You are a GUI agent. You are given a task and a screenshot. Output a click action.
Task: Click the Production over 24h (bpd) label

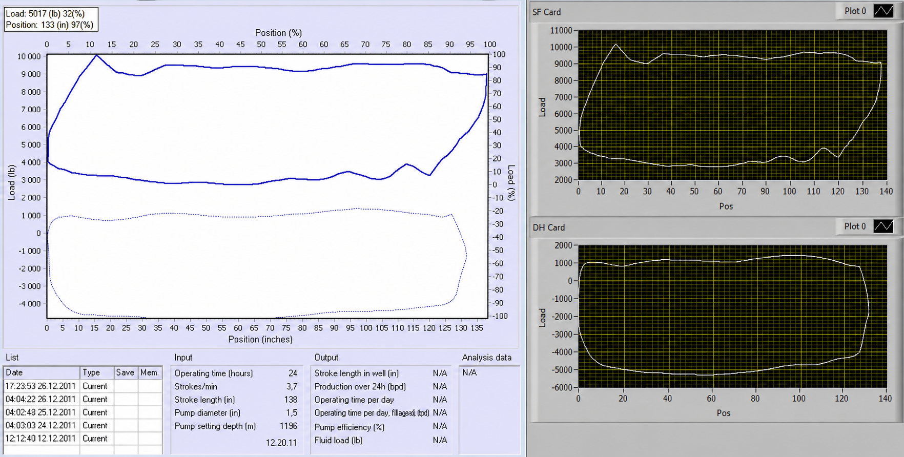pyautogui.click(x=360, y=386)
